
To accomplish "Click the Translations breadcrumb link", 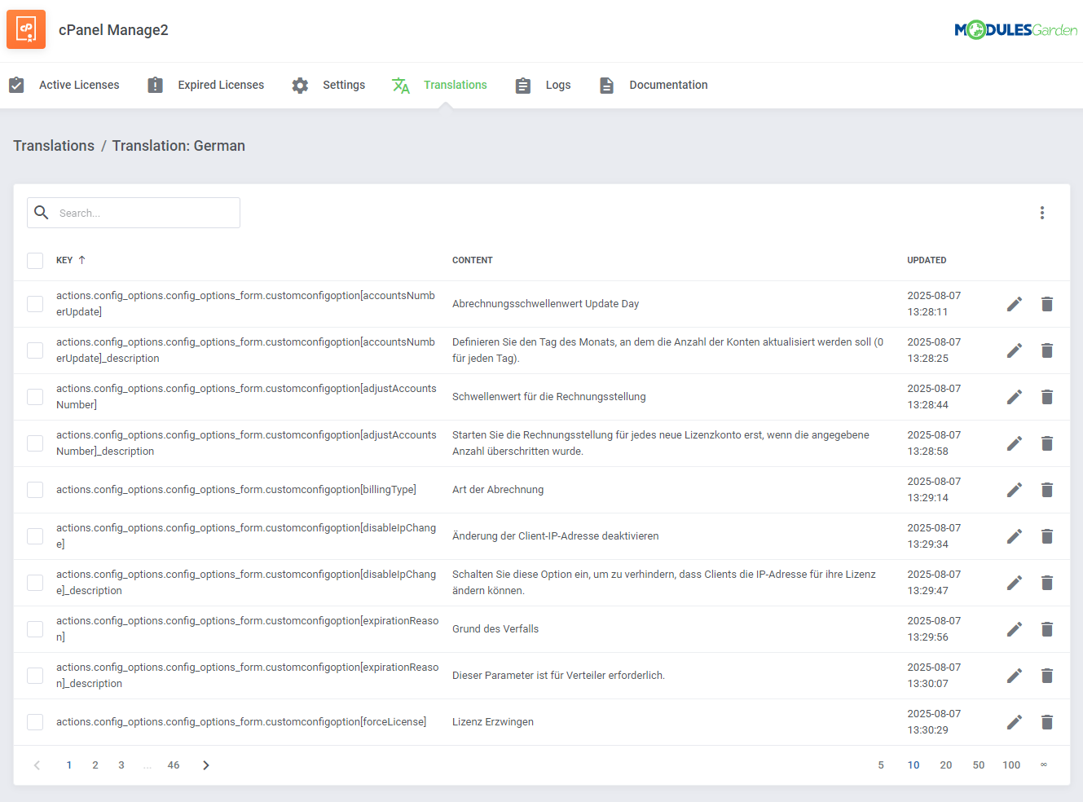I will coord(54,145).
